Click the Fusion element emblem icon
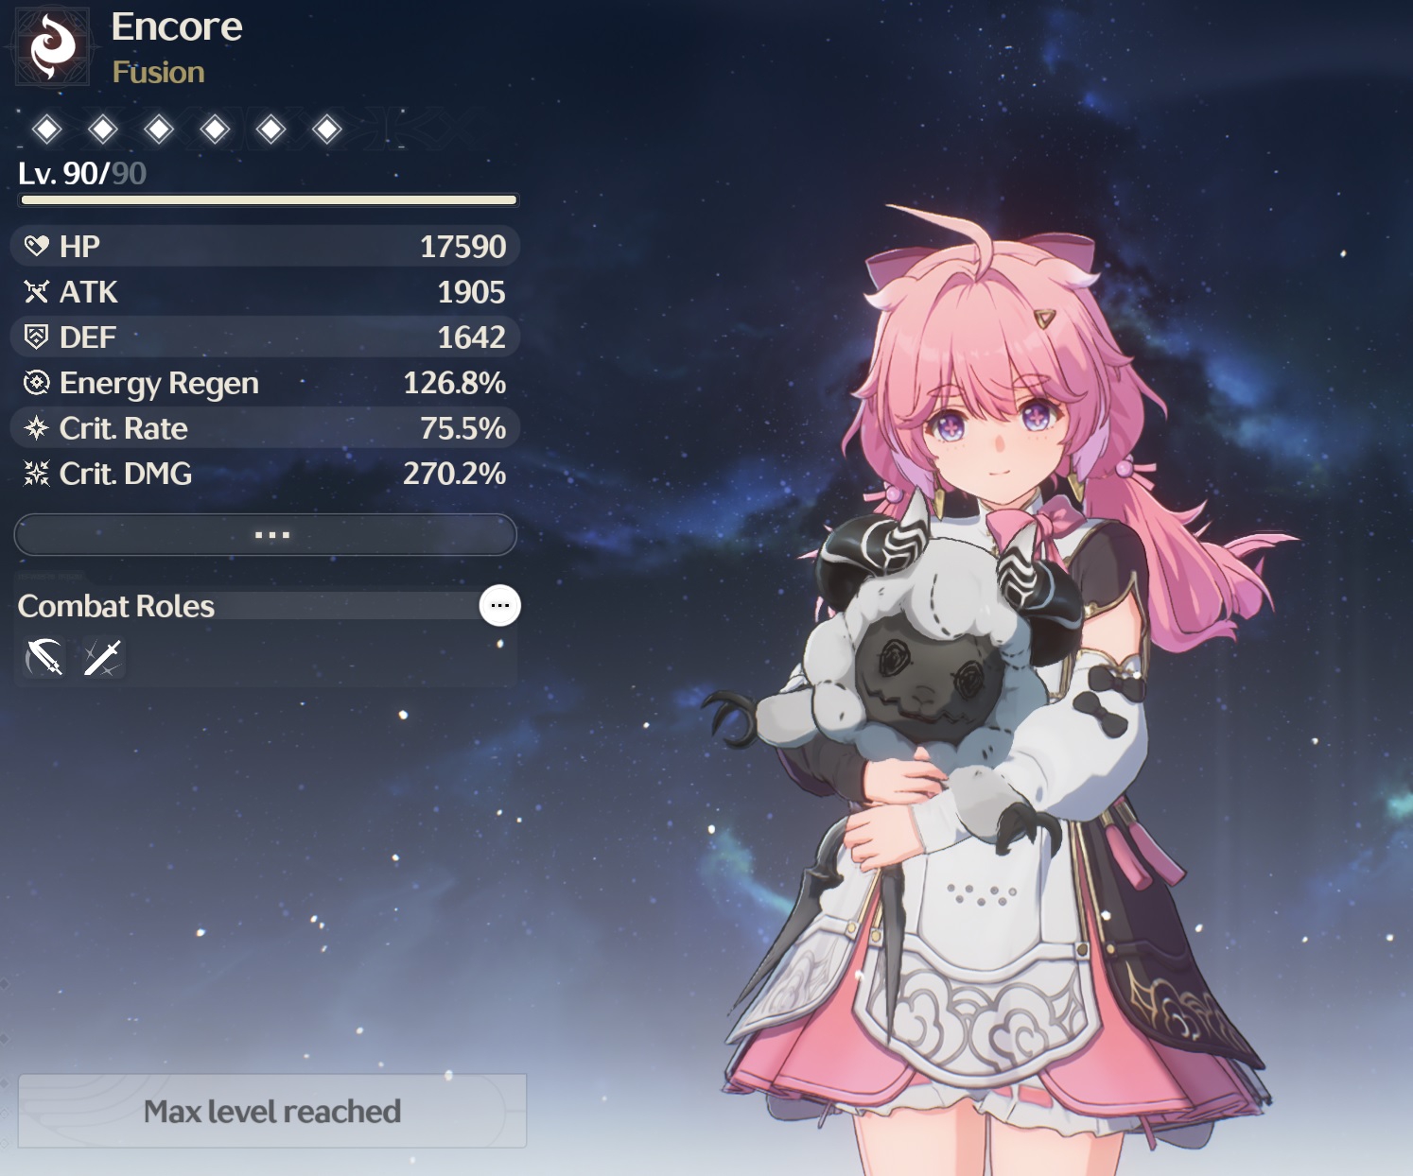This screenshot has width=1413, height=1176. (x=52, y=46)
